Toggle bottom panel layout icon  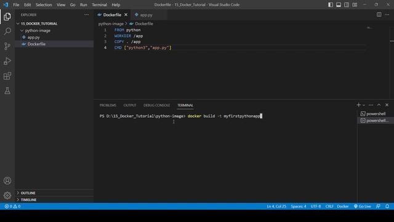[339, 4]
